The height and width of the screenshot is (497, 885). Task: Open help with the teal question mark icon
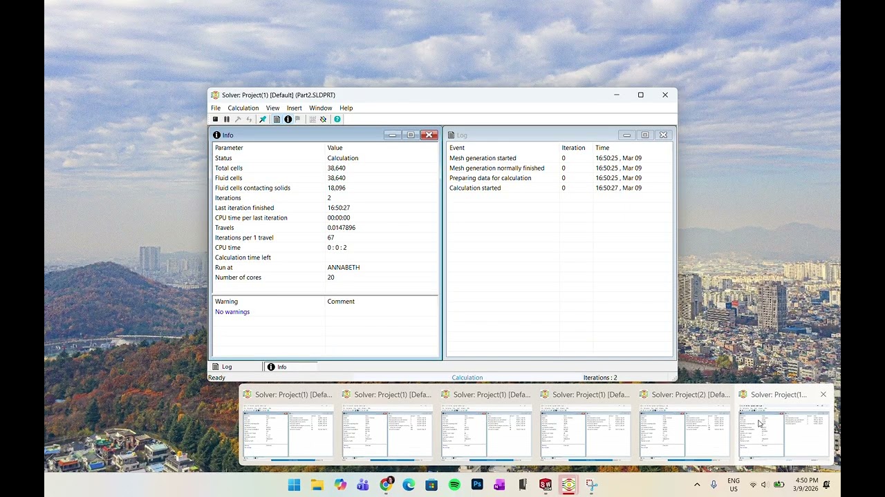pyautogui.click(x=337, y=119)
